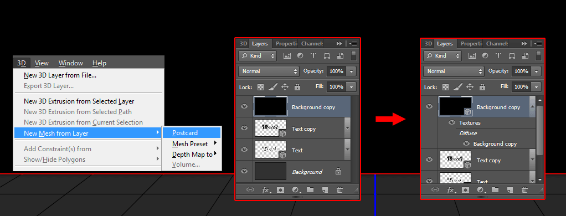Choose New 3D Extrusion from Selected Layer
Image resolution: width=566 pixels, height=216 pixels.
pos(79,101)
